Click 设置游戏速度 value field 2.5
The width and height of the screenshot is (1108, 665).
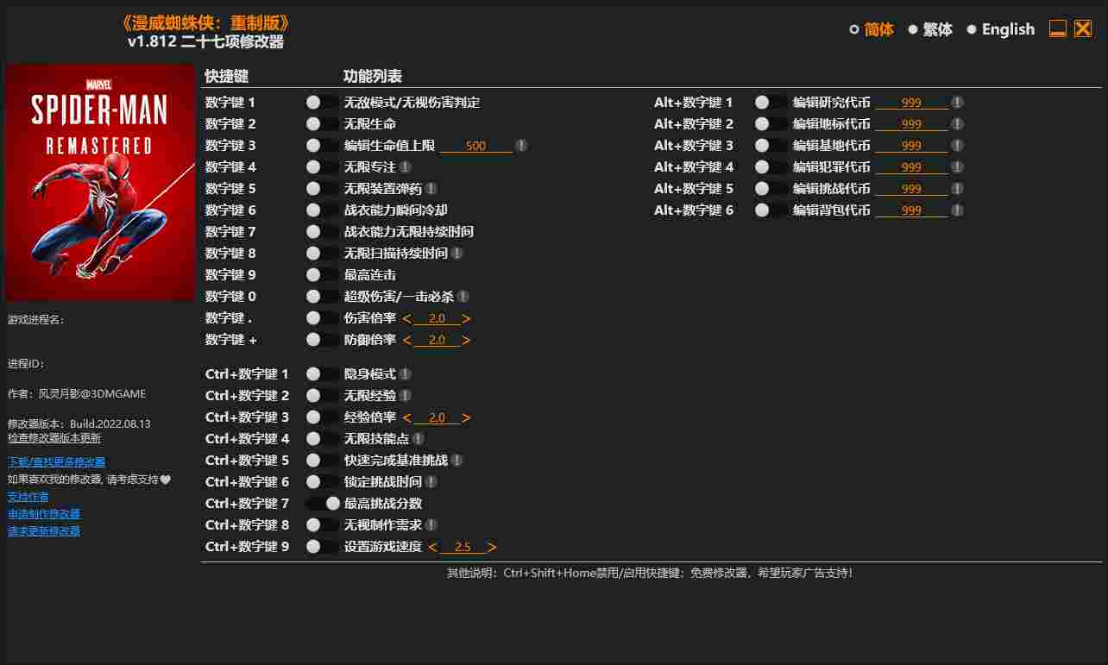point(463,548)
